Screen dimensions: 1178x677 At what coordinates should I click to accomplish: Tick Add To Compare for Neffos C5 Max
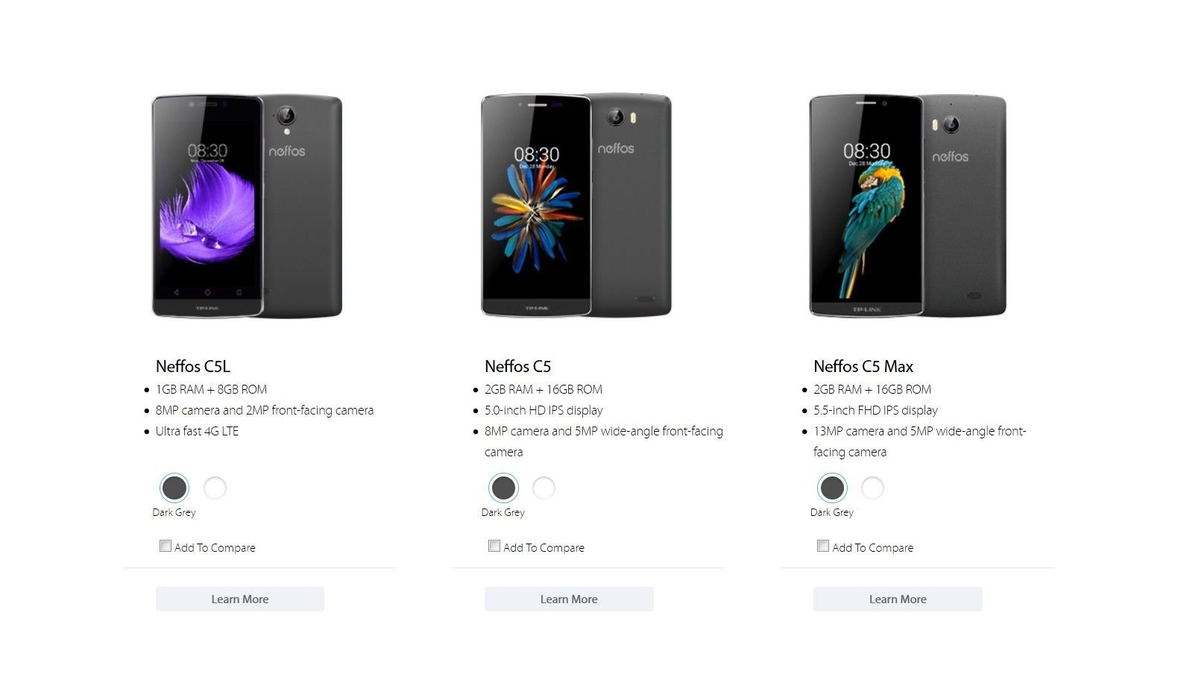tap(823, 546)
